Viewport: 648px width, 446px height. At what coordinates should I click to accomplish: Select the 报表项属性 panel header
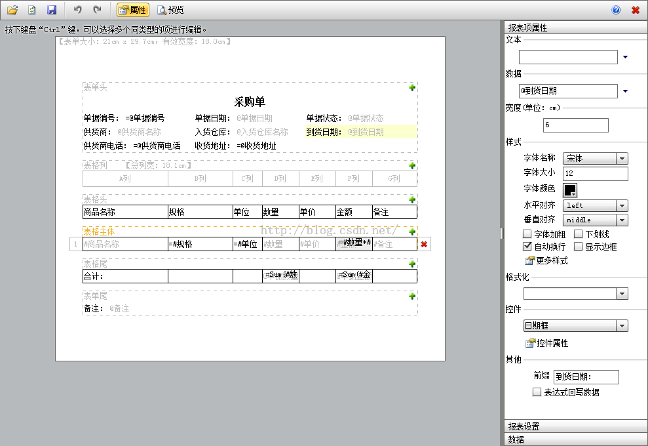(x=576, y=28)
